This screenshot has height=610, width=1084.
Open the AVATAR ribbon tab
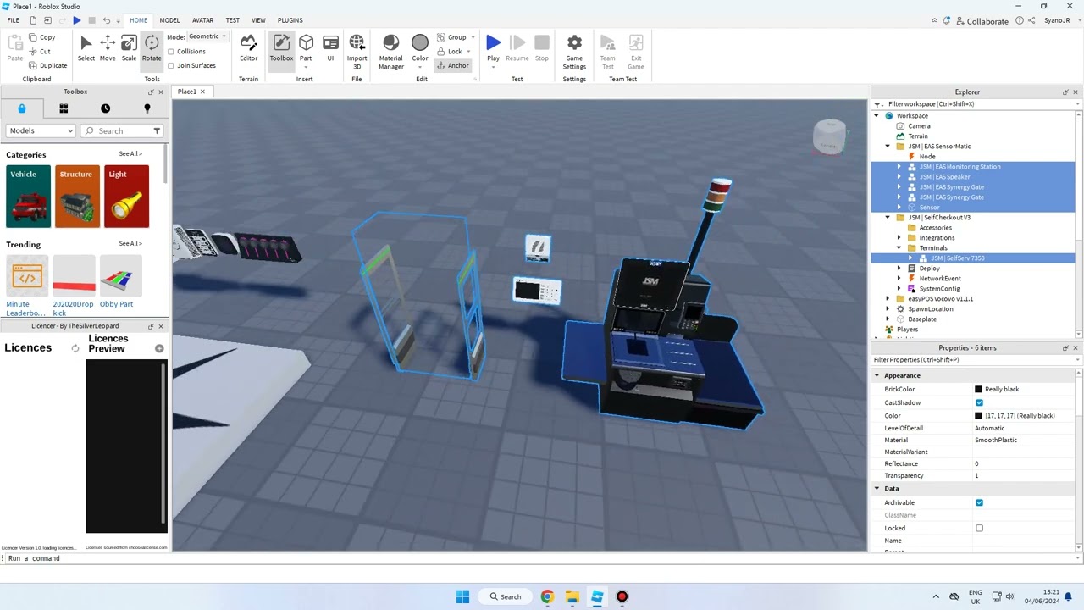pos(202,20)
